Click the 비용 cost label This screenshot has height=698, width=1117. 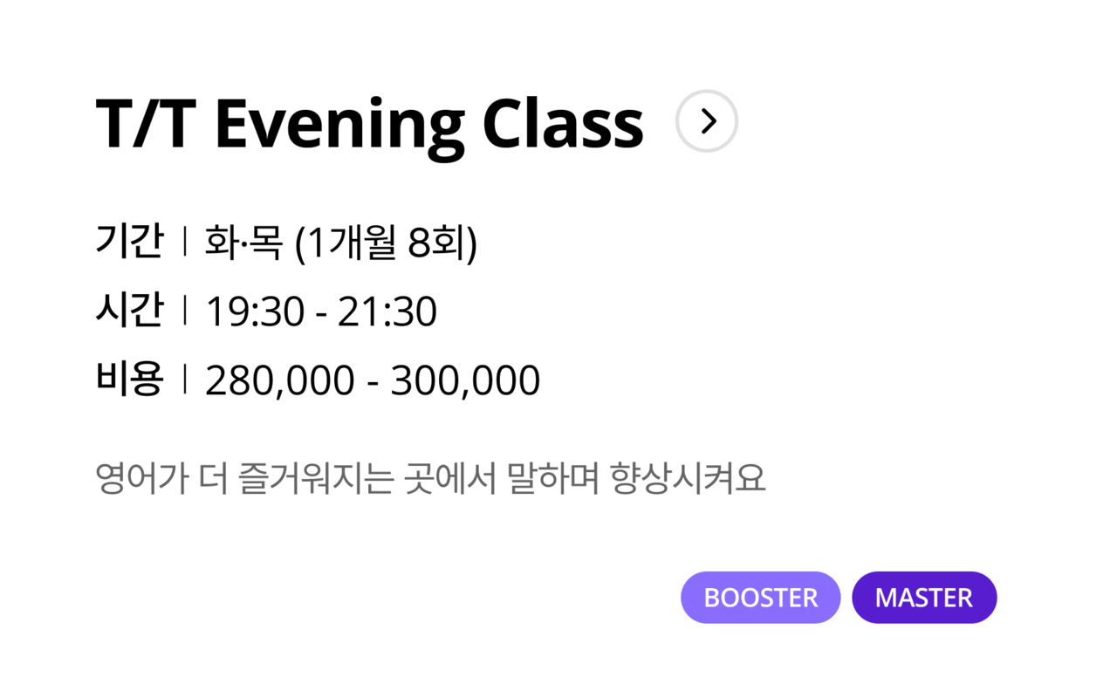129,380
